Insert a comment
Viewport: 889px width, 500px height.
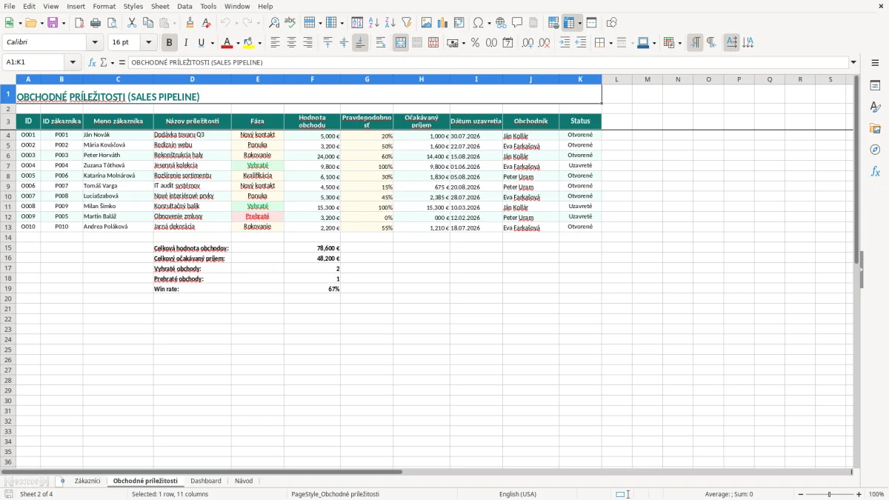517,23
